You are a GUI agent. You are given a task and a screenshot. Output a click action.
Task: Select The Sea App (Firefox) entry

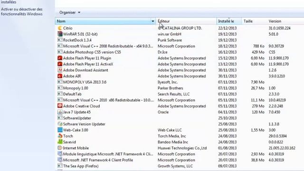tap(81, 166)
